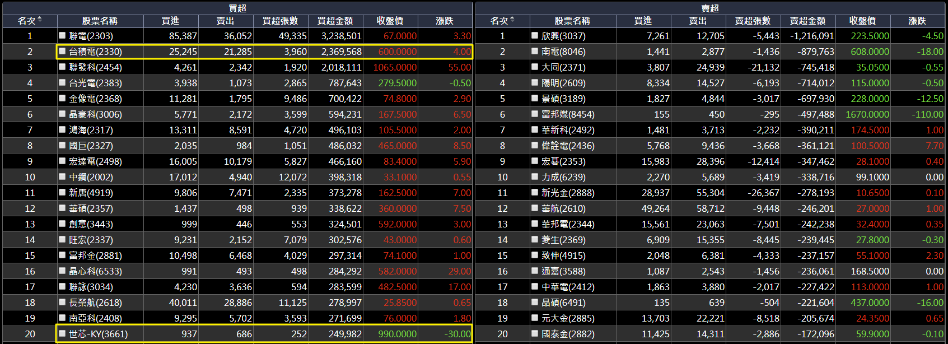Select the 陽明(2609) row checkbox
The width and height of the screenshot is (948, 344).
535,82
